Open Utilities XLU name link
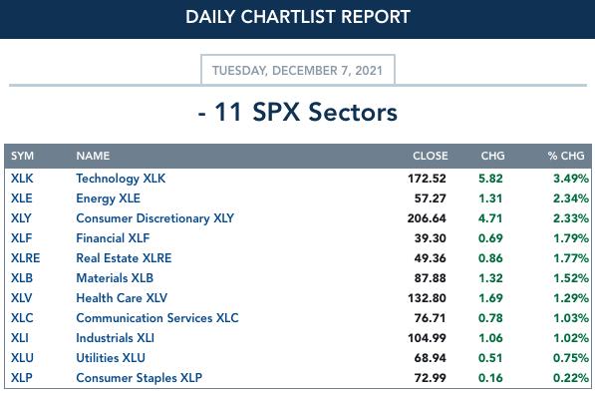 [x=111, y=358]
